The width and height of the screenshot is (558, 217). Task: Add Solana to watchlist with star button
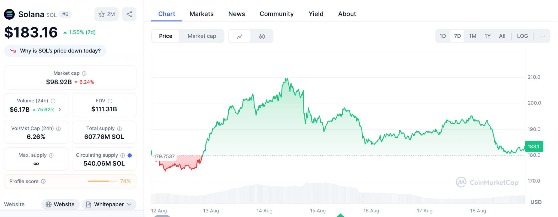107,14
